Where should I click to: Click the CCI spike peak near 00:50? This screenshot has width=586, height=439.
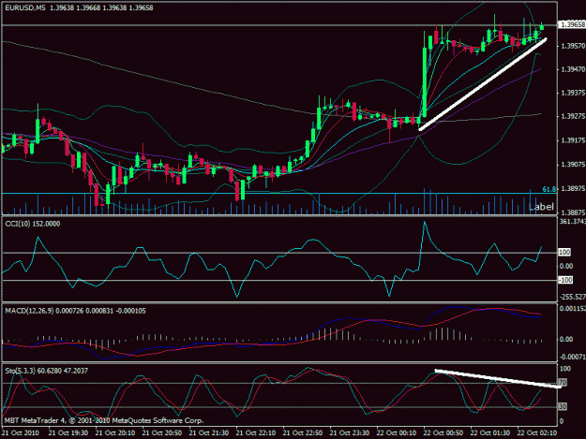point(424,223)
